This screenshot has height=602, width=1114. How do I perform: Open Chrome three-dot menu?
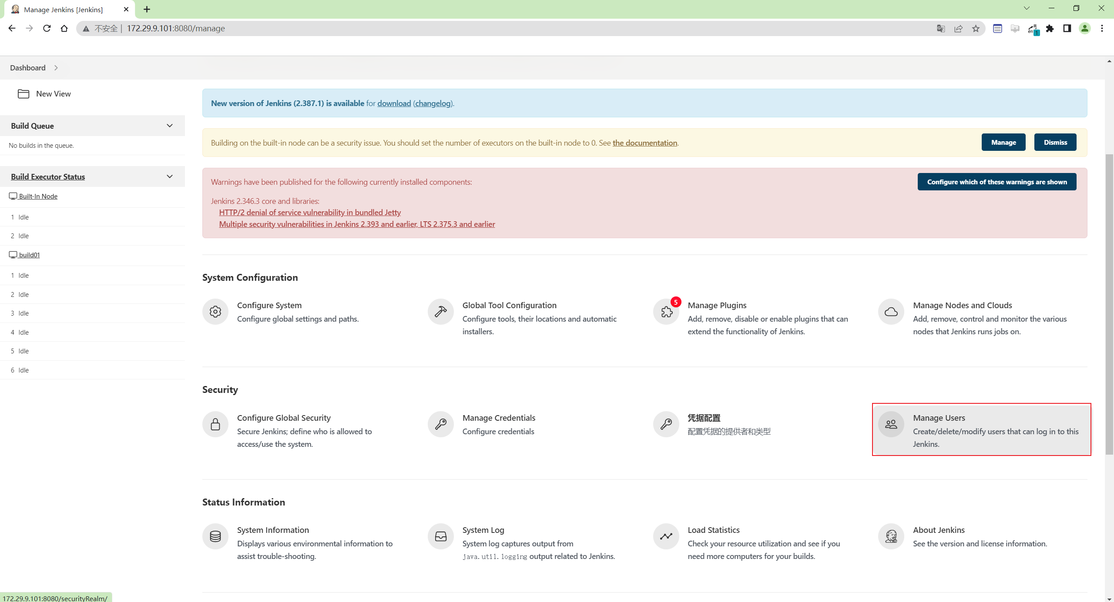pos(1102,28)
